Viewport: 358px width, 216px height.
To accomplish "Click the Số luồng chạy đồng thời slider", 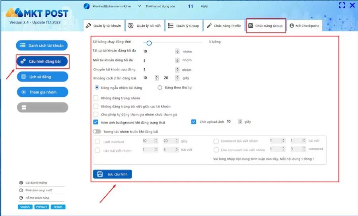I will [149, 42].
